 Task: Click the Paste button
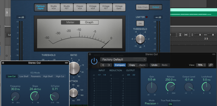pyautogui.click(x=142, y=65)
